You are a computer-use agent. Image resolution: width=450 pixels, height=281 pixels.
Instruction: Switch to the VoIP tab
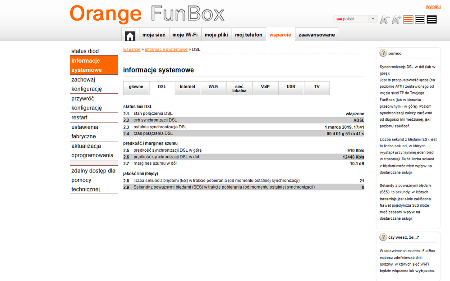(x=265, y=86)
